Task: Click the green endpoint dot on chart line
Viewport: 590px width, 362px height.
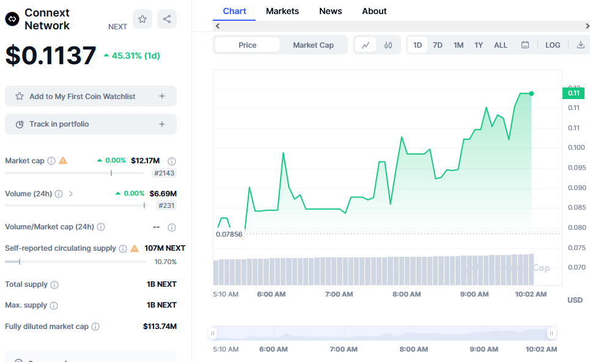Action: pyautogui.click(x=531, y=94)
